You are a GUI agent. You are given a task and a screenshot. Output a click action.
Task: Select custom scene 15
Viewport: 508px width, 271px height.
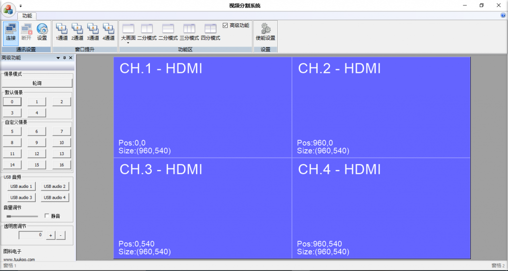[37, 165]
